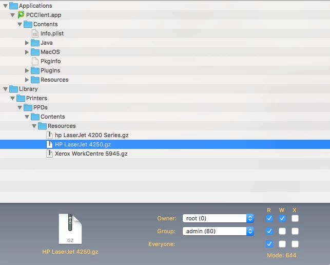Open the Owner root (0) dropdown
The width and height of the screenshot is (330, 265).
click(218, 218)
